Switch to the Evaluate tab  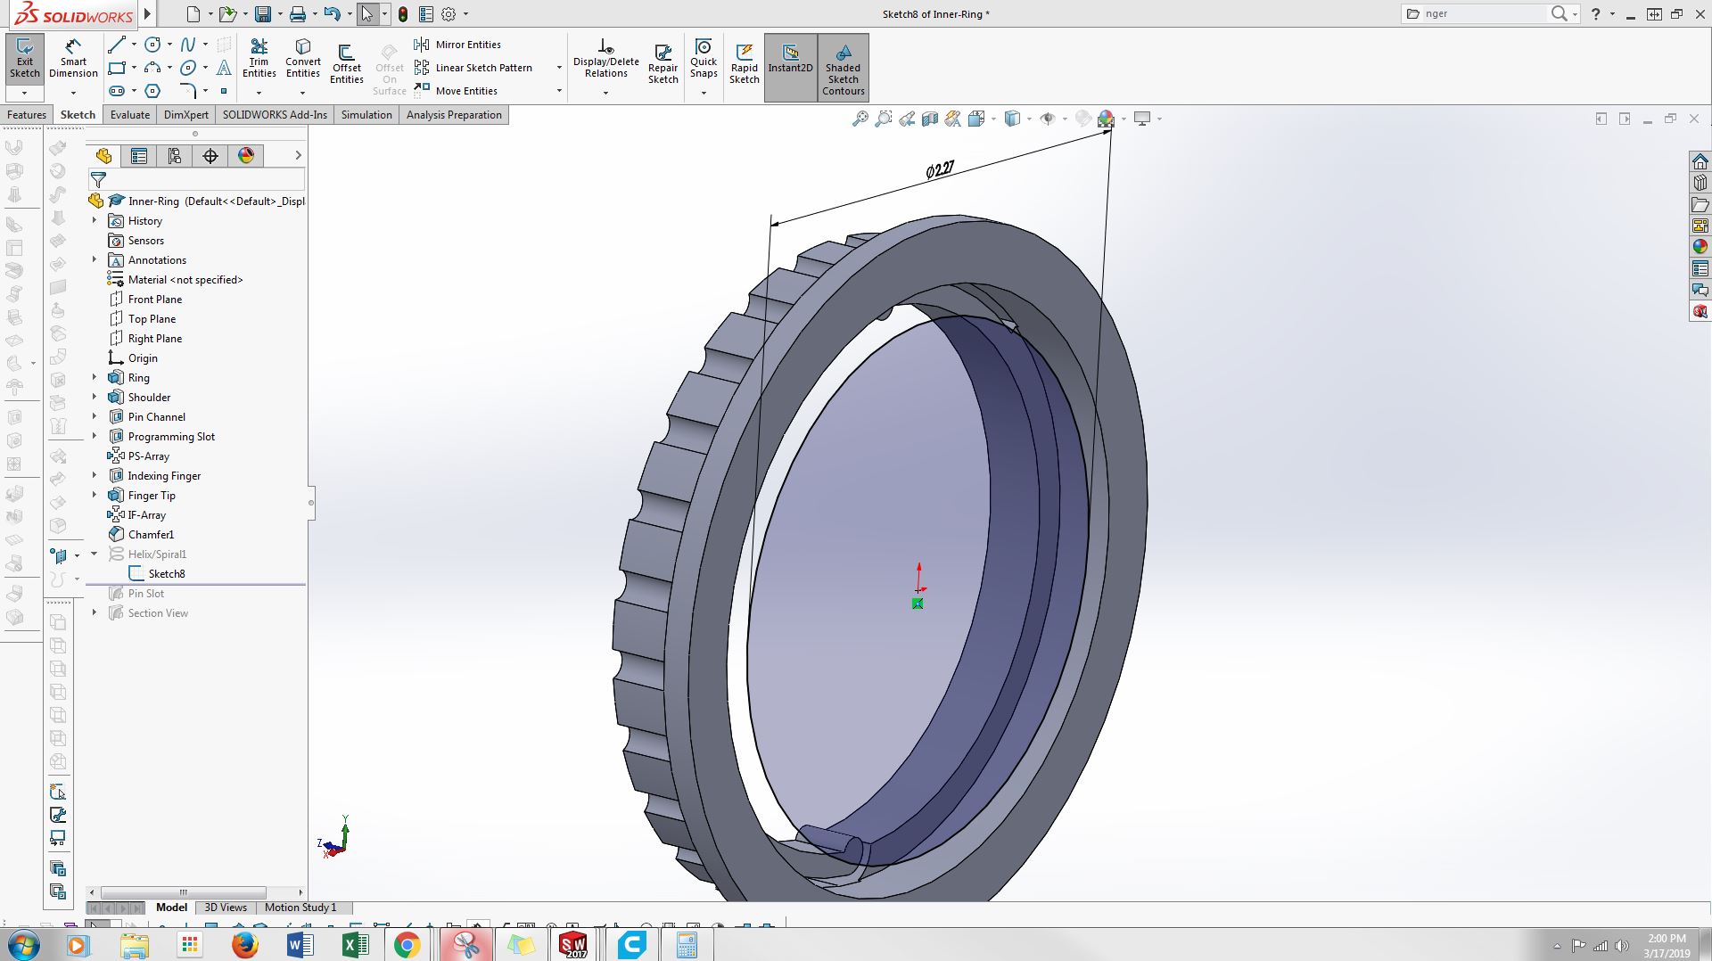tap(130, 115)
